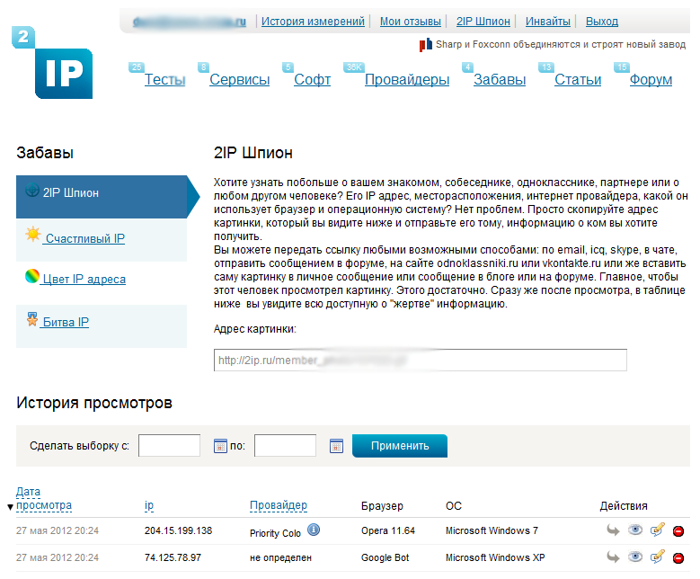Open История измерений link
Image resolution: width=700 pixels, height=579 pixels.
pos(313,21)
